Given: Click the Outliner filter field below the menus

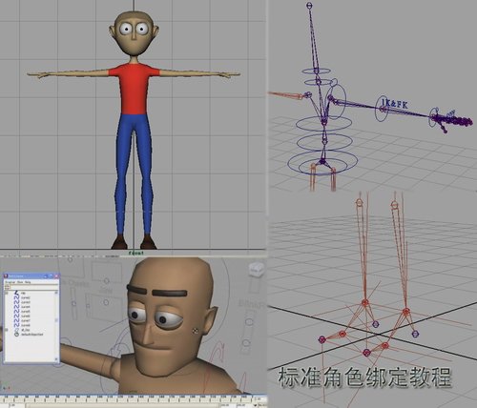Looking at the screenshot, I should [33, 287].
